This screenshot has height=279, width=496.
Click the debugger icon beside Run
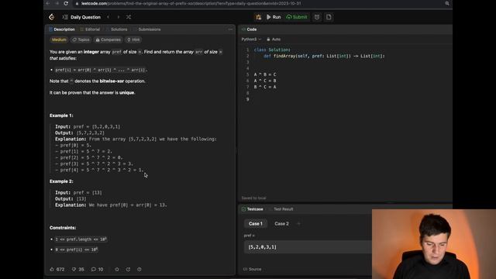coord(258,17)
